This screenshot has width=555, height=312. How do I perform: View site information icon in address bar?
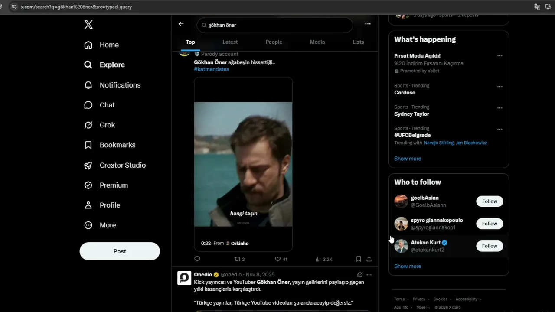[14, 7]
